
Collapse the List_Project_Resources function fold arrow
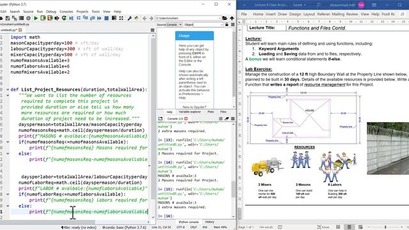click(8, 89)
